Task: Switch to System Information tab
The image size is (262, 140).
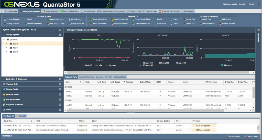Action: 86,77
